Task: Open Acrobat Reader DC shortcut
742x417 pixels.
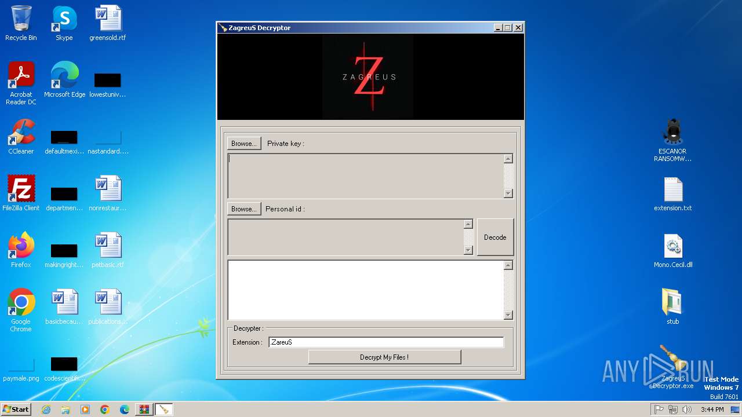Action: click(21, 83)
